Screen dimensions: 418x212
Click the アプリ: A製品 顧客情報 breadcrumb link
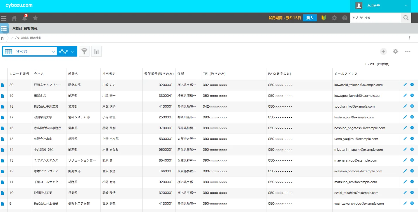(26, 38)
